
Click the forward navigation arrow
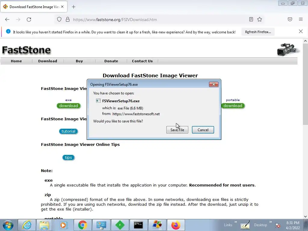pos(18,20)
